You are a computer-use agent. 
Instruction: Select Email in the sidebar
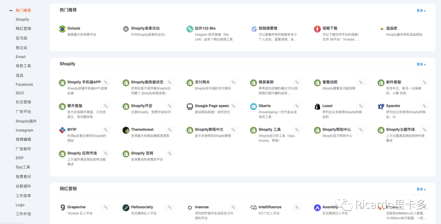(x=20, y=56)
